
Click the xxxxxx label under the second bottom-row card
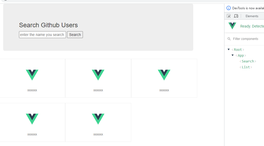point(98,135)
